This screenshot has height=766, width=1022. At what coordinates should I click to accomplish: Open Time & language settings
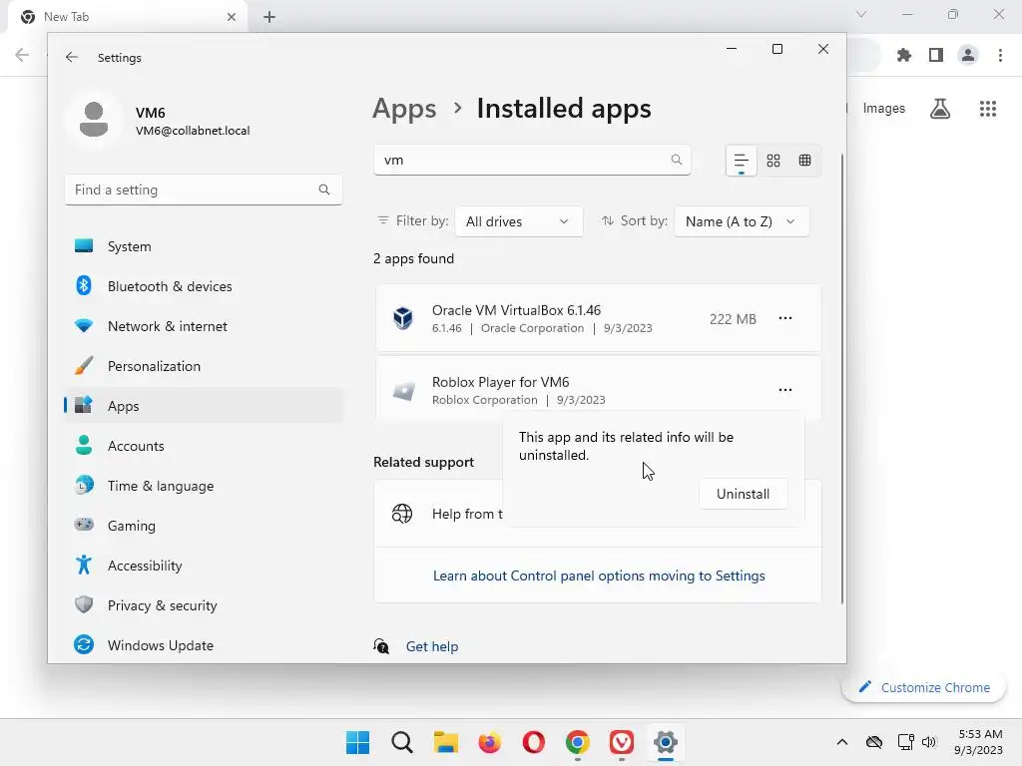(204, 486)
